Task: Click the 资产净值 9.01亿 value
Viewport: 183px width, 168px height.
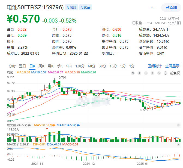Action: [x=162, y=47]
